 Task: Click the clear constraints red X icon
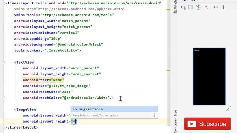pyautogui.click(x=206, y=7)
